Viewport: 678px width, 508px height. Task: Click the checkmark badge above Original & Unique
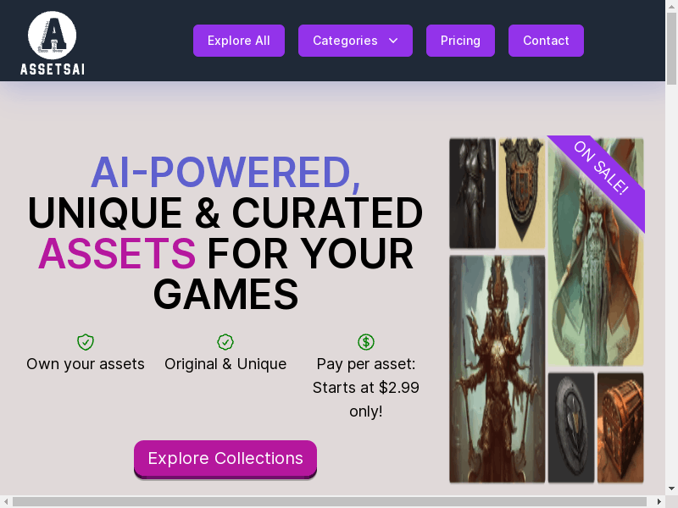point(225,342)
